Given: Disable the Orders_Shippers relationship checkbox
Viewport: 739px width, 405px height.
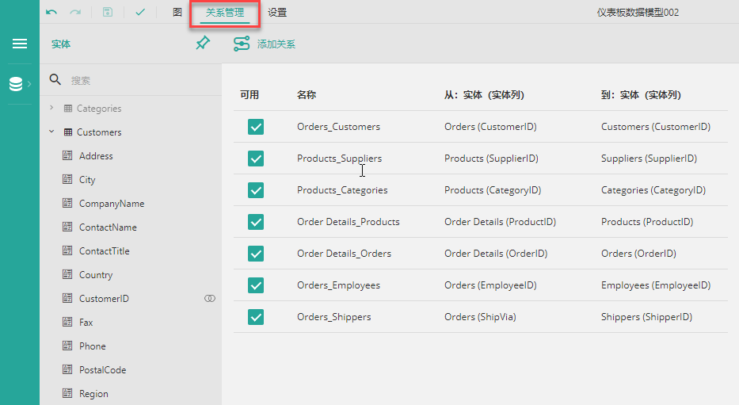Looking at the screenshot, I should coord(256,317).
